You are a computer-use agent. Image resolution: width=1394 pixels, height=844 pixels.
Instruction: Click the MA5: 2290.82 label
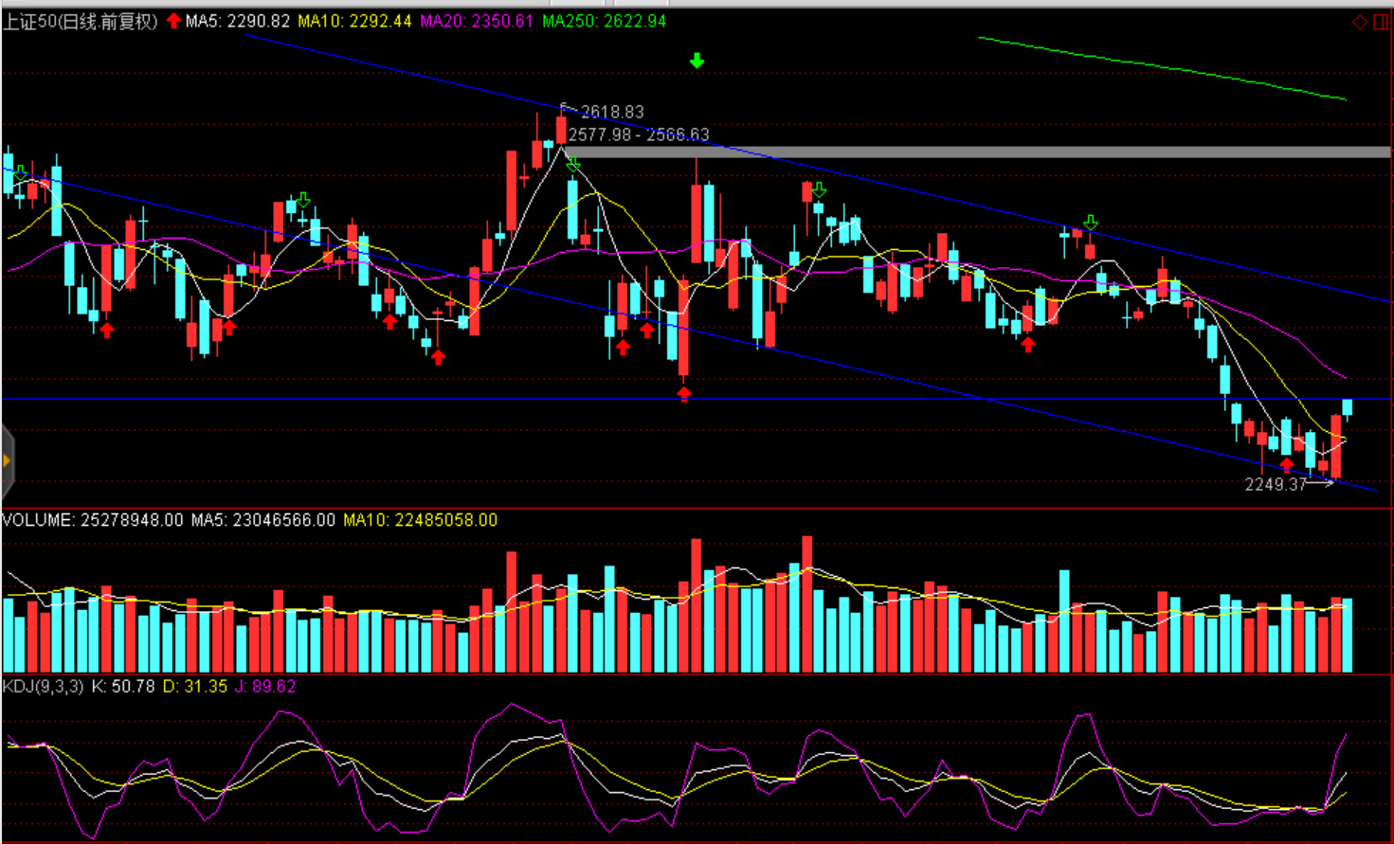point(237,21)
